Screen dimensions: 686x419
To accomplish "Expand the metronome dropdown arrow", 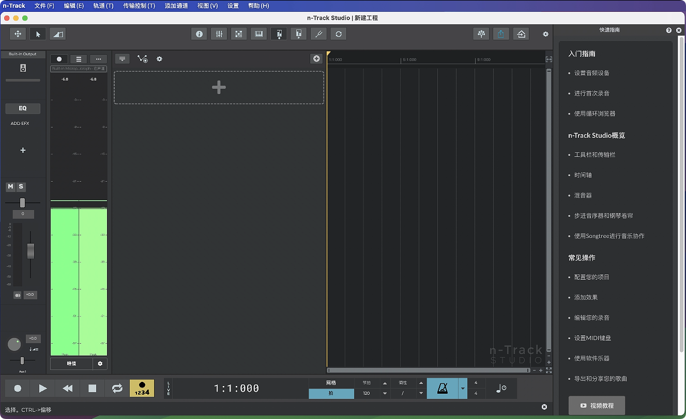I will click(x=463, y=389).
